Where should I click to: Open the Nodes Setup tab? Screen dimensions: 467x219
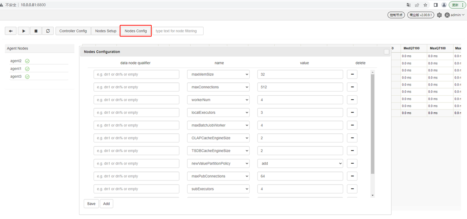pyautogui.click(x=106, y=31)
